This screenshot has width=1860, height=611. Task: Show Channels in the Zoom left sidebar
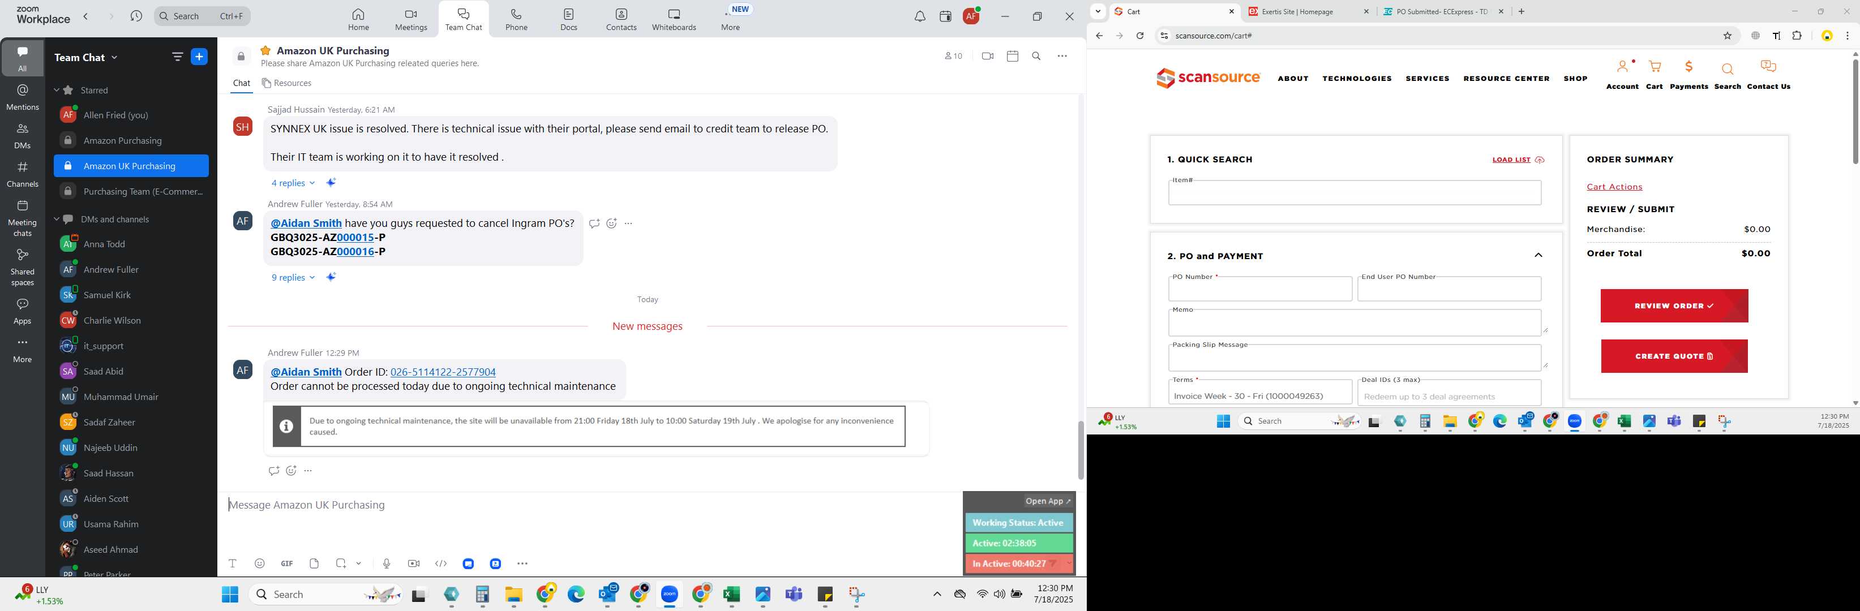[x=23, y=174]
